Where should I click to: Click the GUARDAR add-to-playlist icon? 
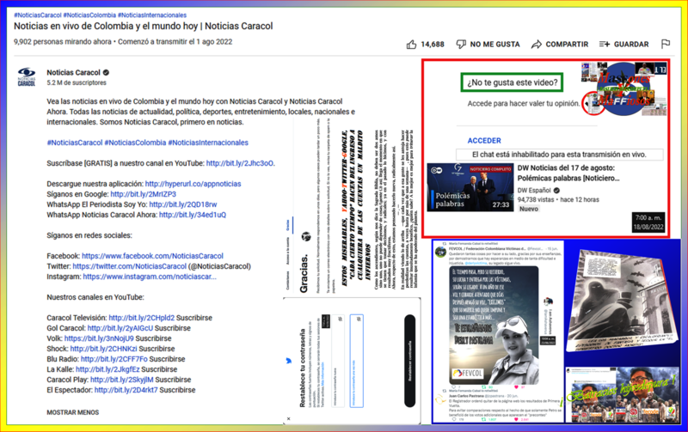point(605,45)
